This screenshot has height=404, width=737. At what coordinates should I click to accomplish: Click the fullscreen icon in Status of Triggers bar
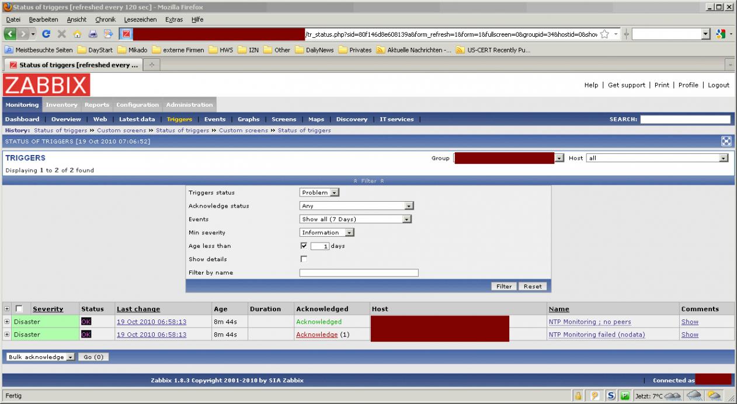tap(726, 141)
